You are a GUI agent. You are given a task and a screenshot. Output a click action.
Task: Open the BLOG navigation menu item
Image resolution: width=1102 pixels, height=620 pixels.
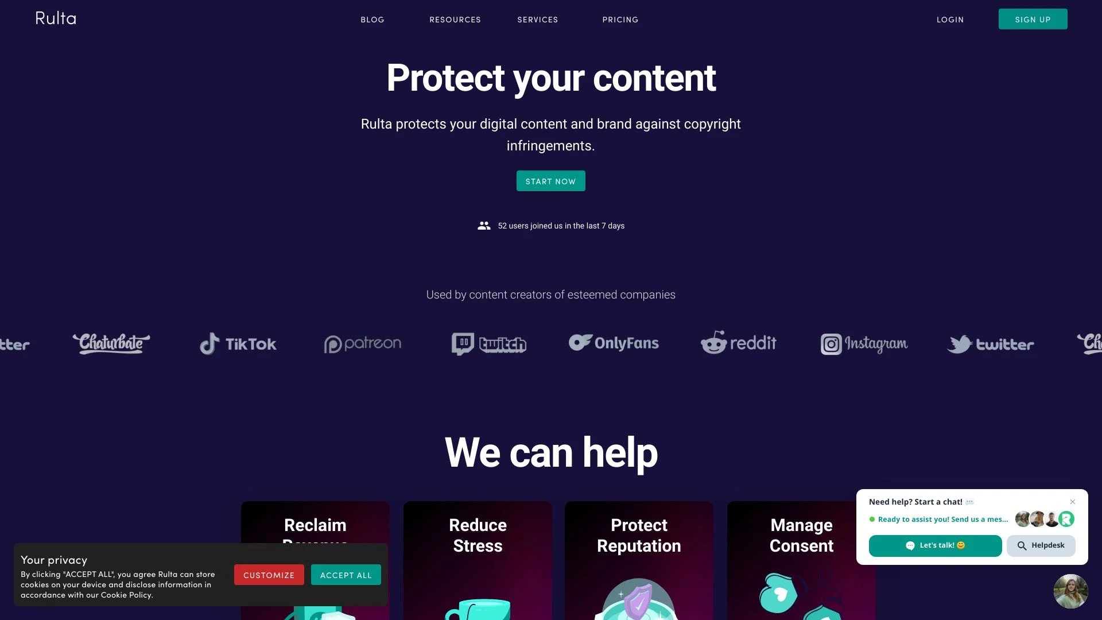pos(372,20)
